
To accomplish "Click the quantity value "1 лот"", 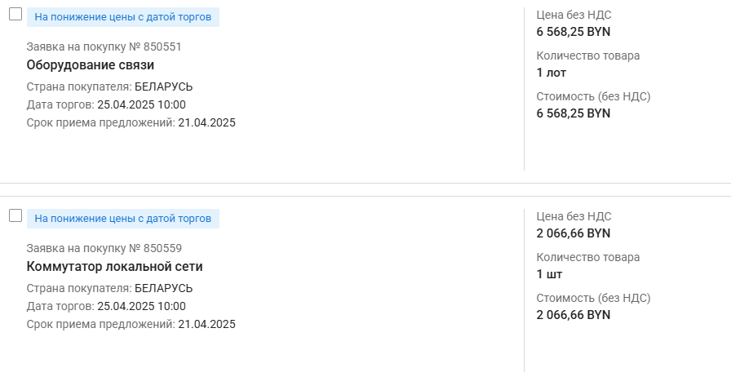I will coord(552,73).
